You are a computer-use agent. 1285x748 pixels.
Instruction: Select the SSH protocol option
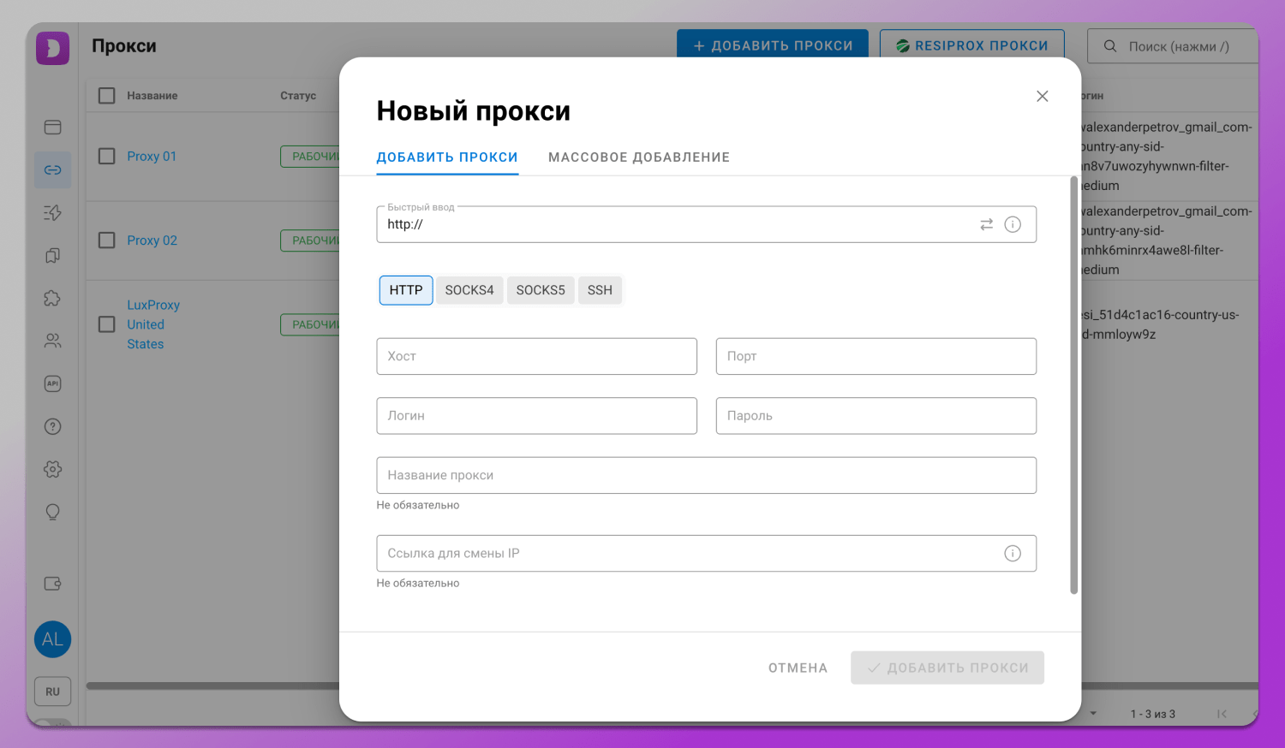coord(600,290)
